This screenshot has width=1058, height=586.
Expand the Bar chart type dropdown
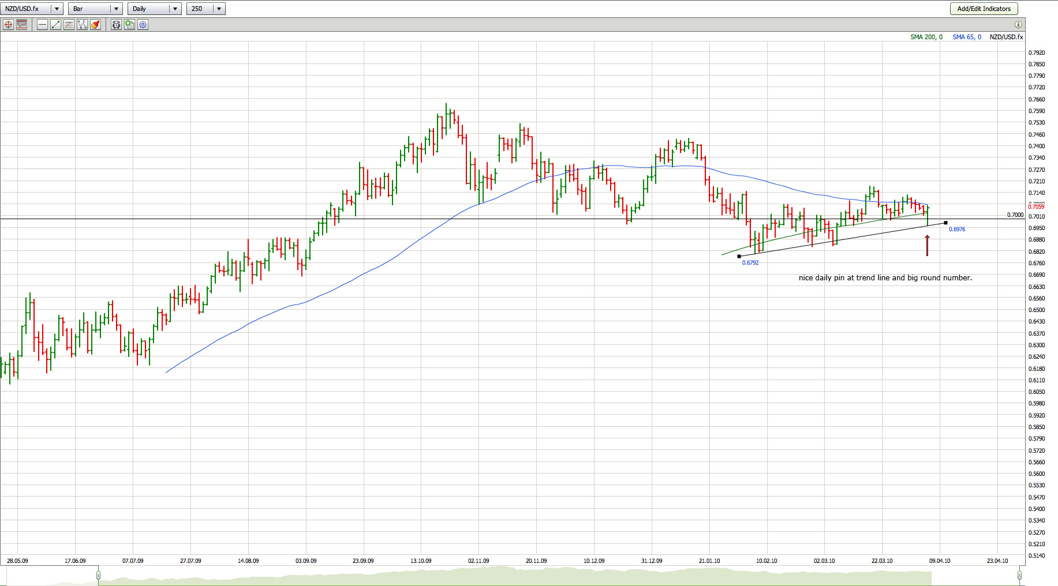[115, 9]
